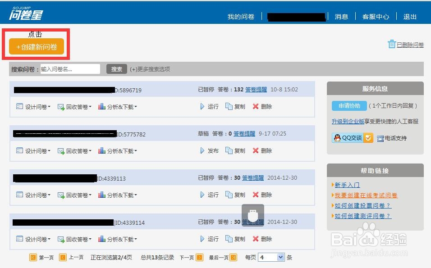Focus the 搜索问卷 name input field
This screenshot has width=431, height=268.
point(70,69)
